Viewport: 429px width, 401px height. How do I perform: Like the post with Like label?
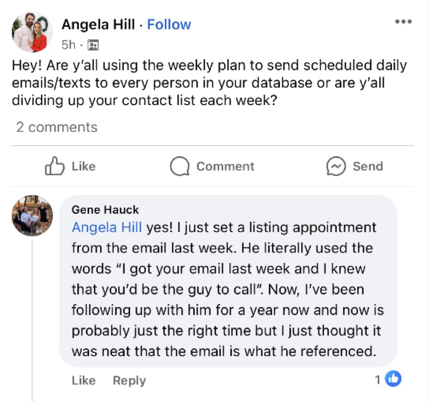83,167
